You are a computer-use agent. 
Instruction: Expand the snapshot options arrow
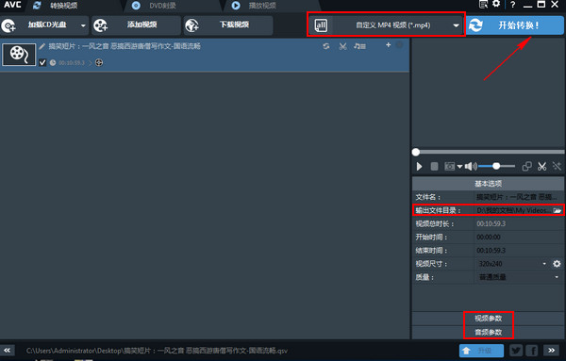pos(459,167)
